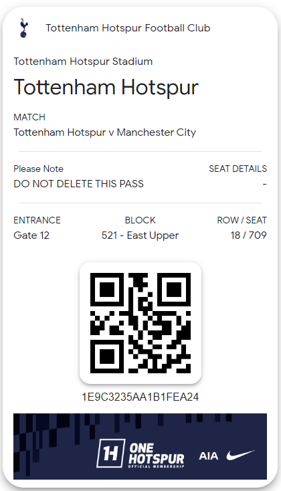
Task: Click the ENTRANCE label
Action: pyautogui.click(x=37, y=220)
